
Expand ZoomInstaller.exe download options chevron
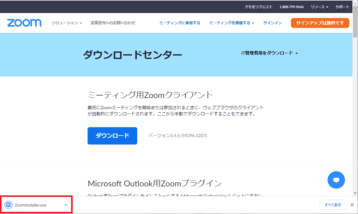tap(66, 205)
